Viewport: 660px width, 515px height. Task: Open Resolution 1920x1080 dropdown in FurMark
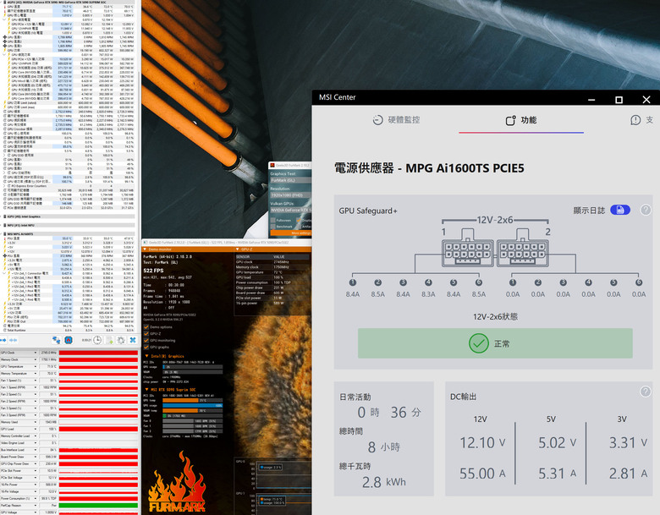[290, 195]
